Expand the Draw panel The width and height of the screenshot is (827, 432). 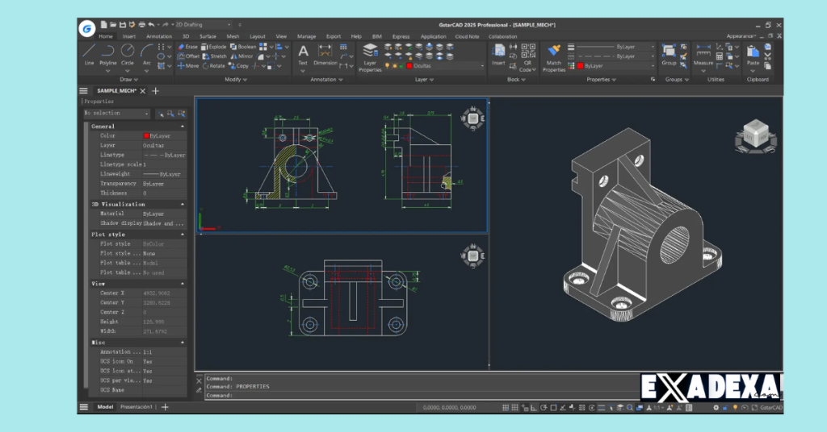(x=128, y=80)
